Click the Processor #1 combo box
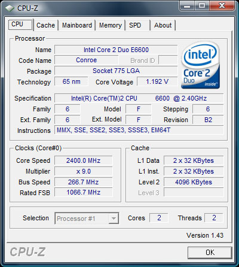This screenshot has width=239, height=267. coord(87,219)
